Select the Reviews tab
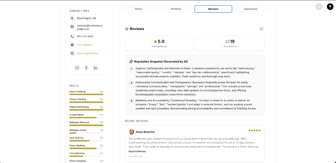Viewport: 336px width, 163px height. coord(213,9)
